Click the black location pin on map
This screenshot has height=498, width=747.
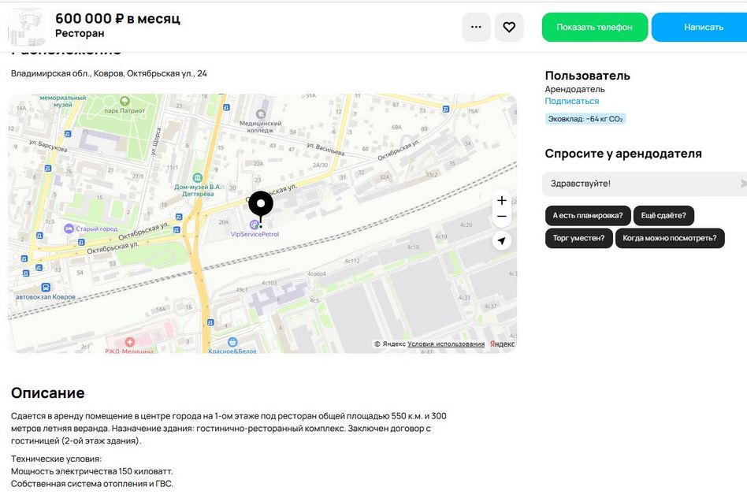[x=261, y=205]
